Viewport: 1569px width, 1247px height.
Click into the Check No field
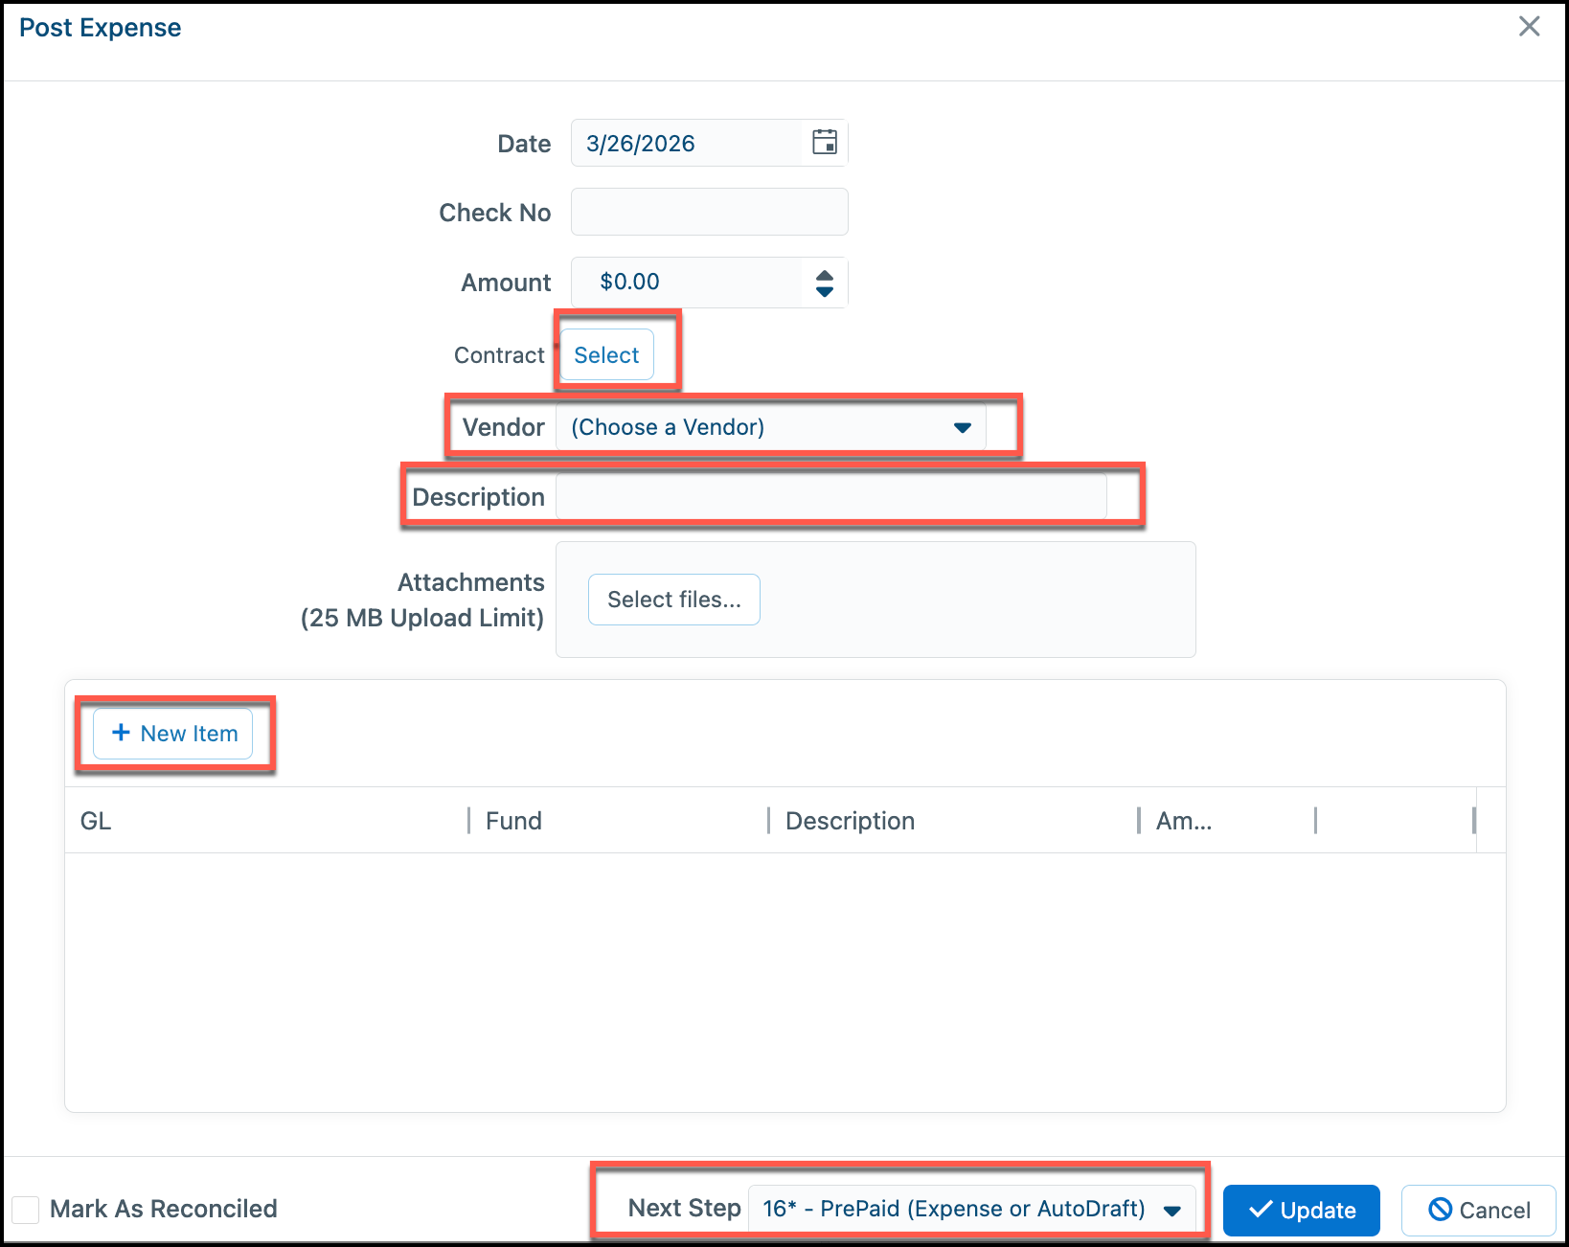coord(710,212)
